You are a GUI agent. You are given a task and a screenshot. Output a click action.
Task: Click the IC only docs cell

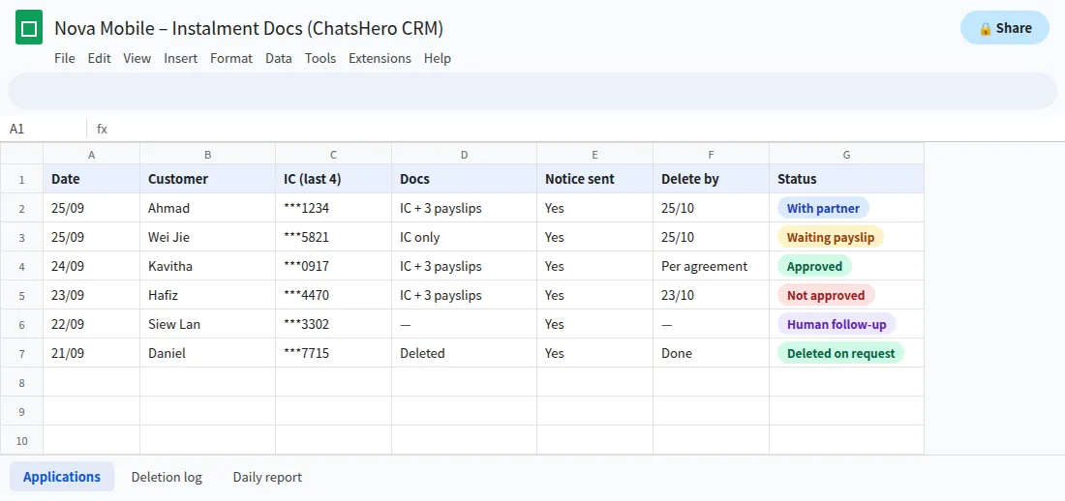coord(465,238)
